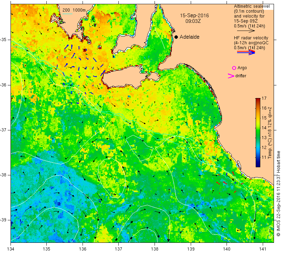Click the 135 longitude axis label
Viewport: 281px width, 253px height.
[x=47, y=249]
